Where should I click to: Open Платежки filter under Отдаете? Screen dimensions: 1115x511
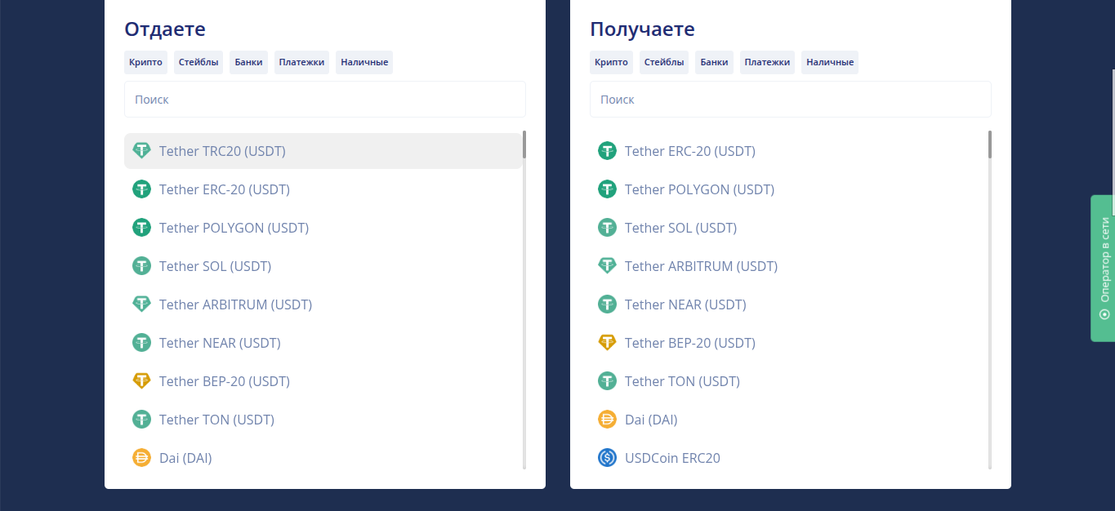tap(301, 62)
